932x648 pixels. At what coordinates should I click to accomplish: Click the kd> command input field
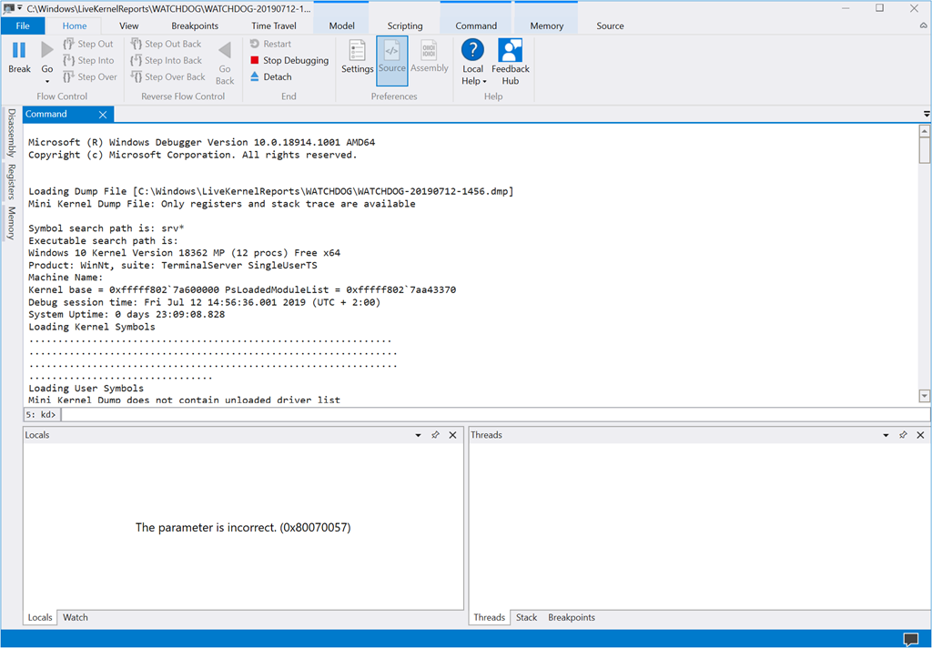pyautogui.click(x=491, y=415)
